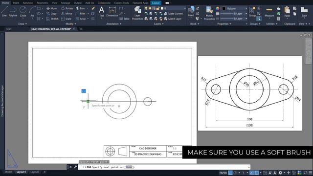313x176 pixels.
Task: Expand the Properties panel
Action: coord(224,24)
